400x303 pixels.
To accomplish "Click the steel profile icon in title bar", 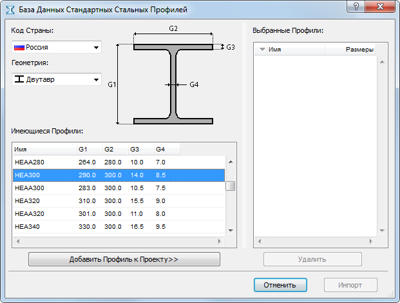I will [x=10, y=10].
